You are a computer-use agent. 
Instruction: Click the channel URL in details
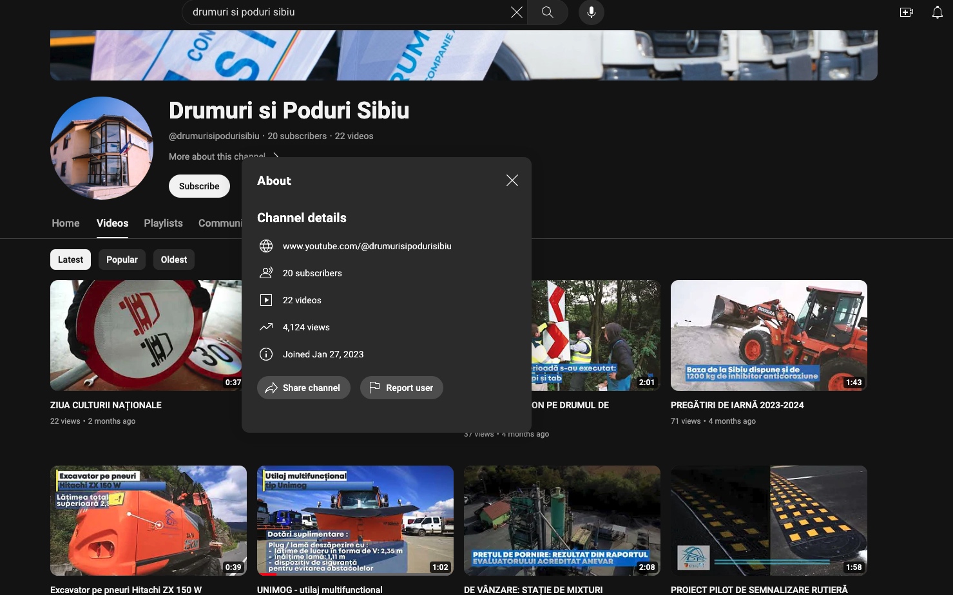367,246
